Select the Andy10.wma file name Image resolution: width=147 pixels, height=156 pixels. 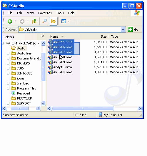coord(63,67)
